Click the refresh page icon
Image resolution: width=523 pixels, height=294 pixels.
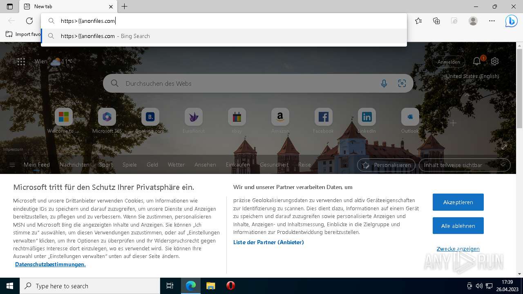tap(29, 21)
